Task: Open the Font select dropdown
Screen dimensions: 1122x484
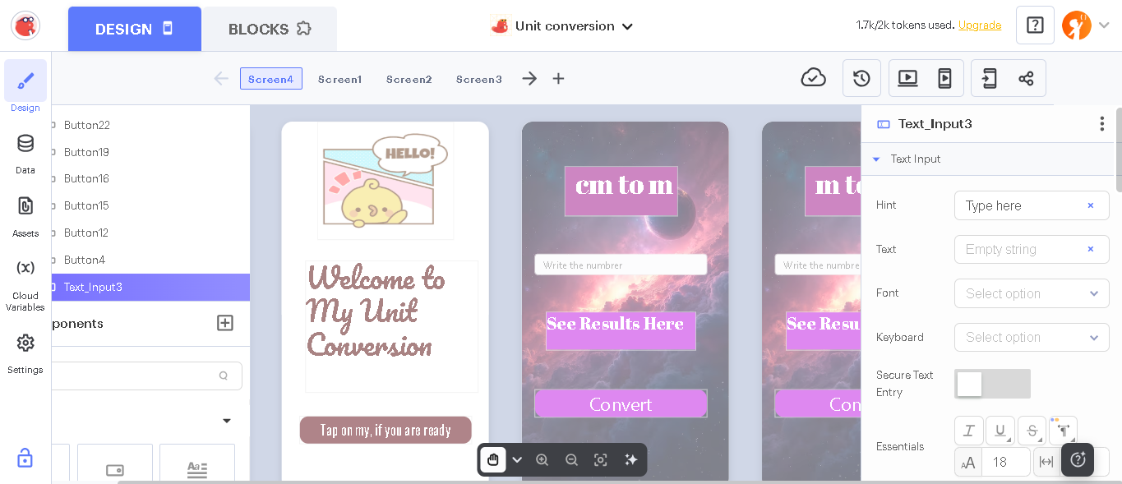Action: (x=1032, y=293)
